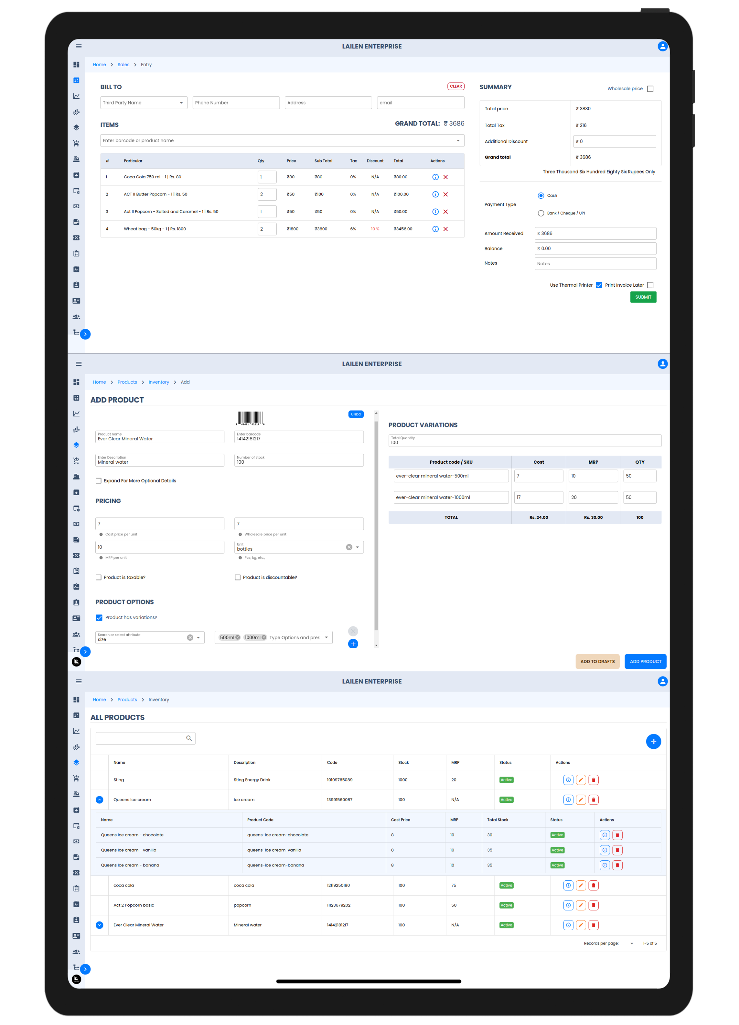Click hamburger menu in Sales Entry header

coord(79,47)
